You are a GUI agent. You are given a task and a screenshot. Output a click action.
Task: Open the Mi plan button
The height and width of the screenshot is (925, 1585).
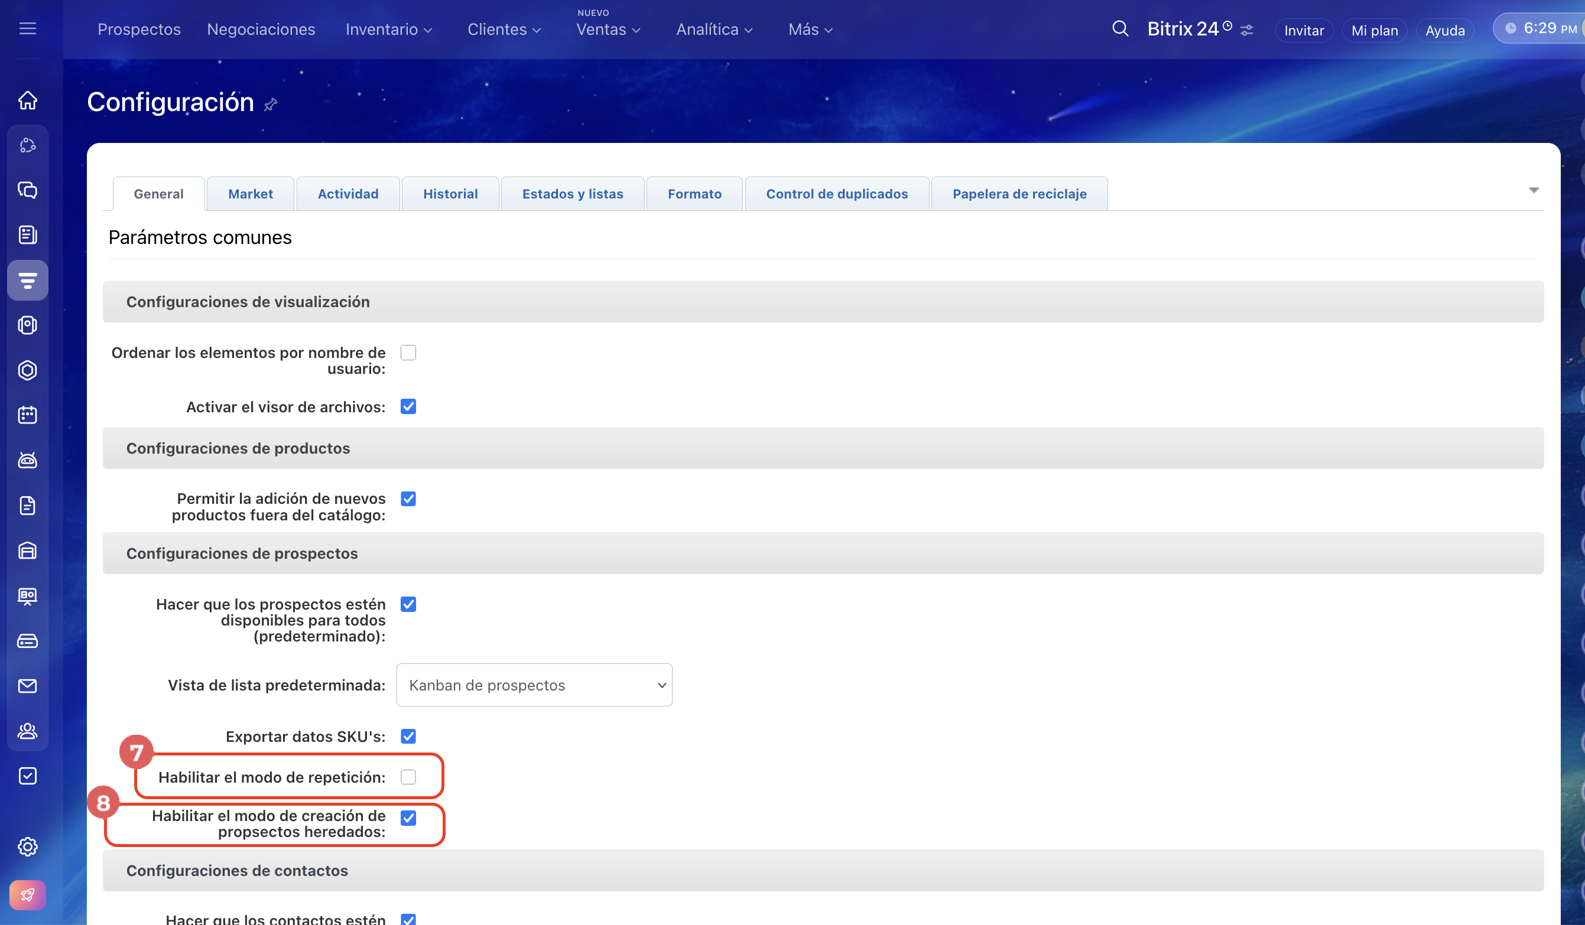click(x=1374, y=30)
